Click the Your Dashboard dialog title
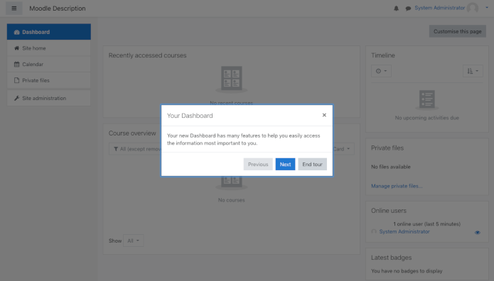Viewport: 494px width, 281px height. click(x=190, y=116)
